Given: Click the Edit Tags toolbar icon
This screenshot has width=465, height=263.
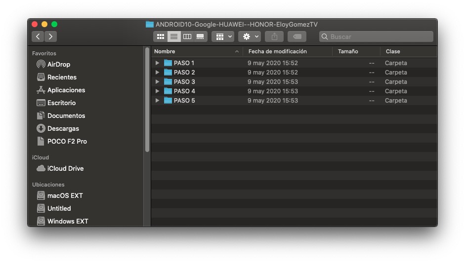Looking at the screenshot, I should pos(297,37).
